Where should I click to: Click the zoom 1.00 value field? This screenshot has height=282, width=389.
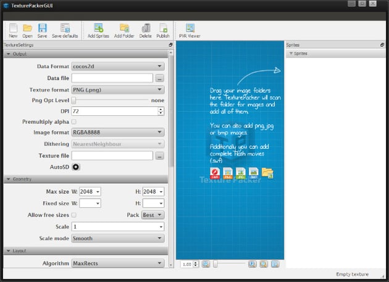click(x=187, y=264)
